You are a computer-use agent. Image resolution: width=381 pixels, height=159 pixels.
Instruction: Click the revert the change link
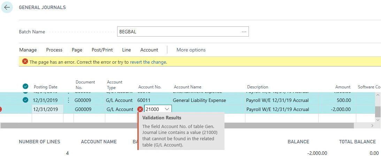[148, 62]
